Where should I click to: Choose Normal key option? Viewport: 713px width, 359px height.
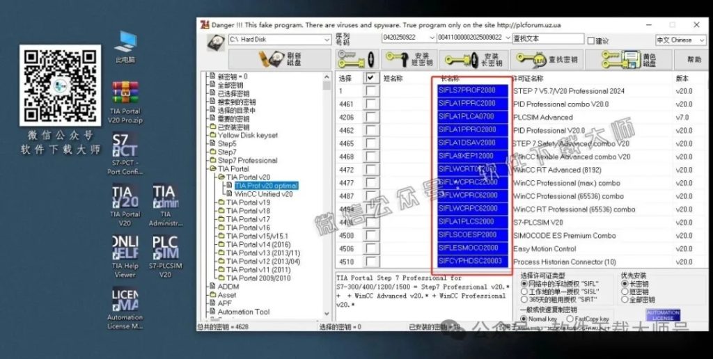tap(524, 319)
